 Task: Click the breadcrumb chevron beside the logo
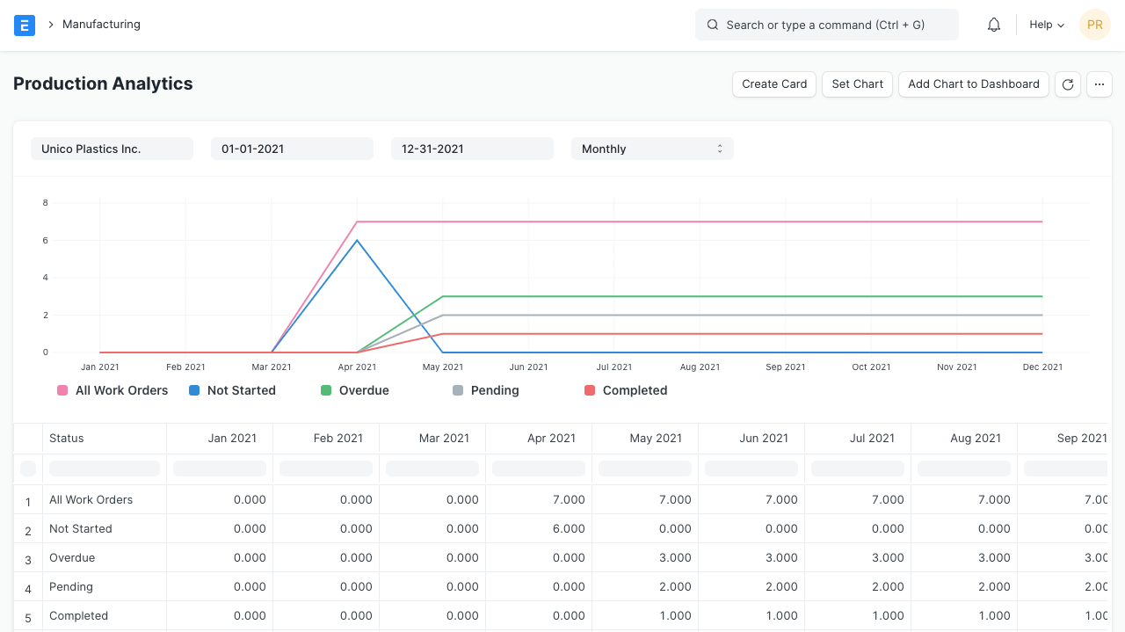[x=49, y=25]
